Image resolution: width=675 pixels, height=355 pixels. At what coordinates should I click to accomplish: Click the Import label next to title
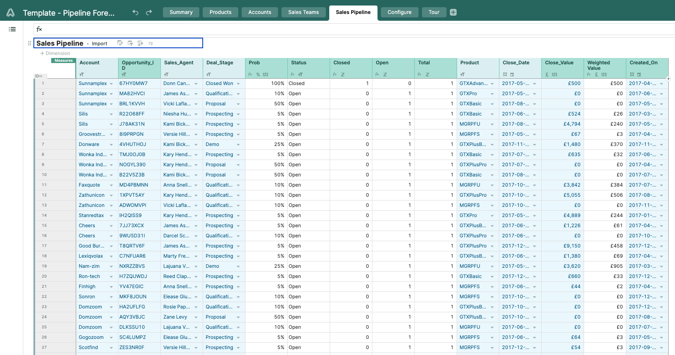coord(99,44)
